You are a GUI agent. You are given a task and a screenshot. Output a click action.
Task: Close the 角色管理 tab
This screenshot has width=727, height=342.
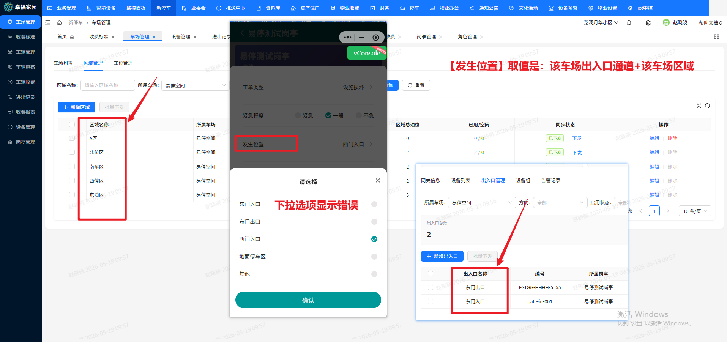click(481, 37)
